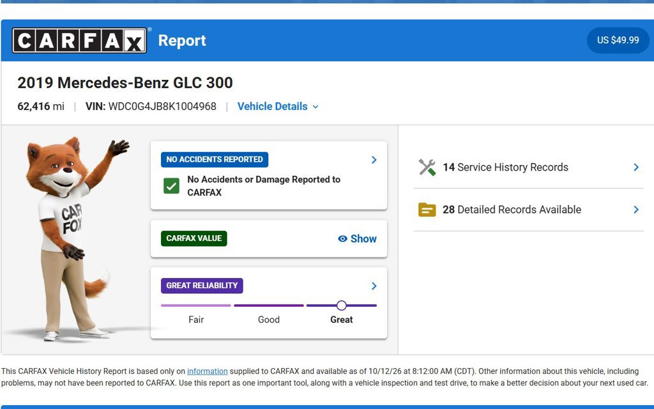The width and height of the screenshot is (654, 409).
Task: Click the US $49.99 price button
Action: pyautogui.click(x=618, y=40)
